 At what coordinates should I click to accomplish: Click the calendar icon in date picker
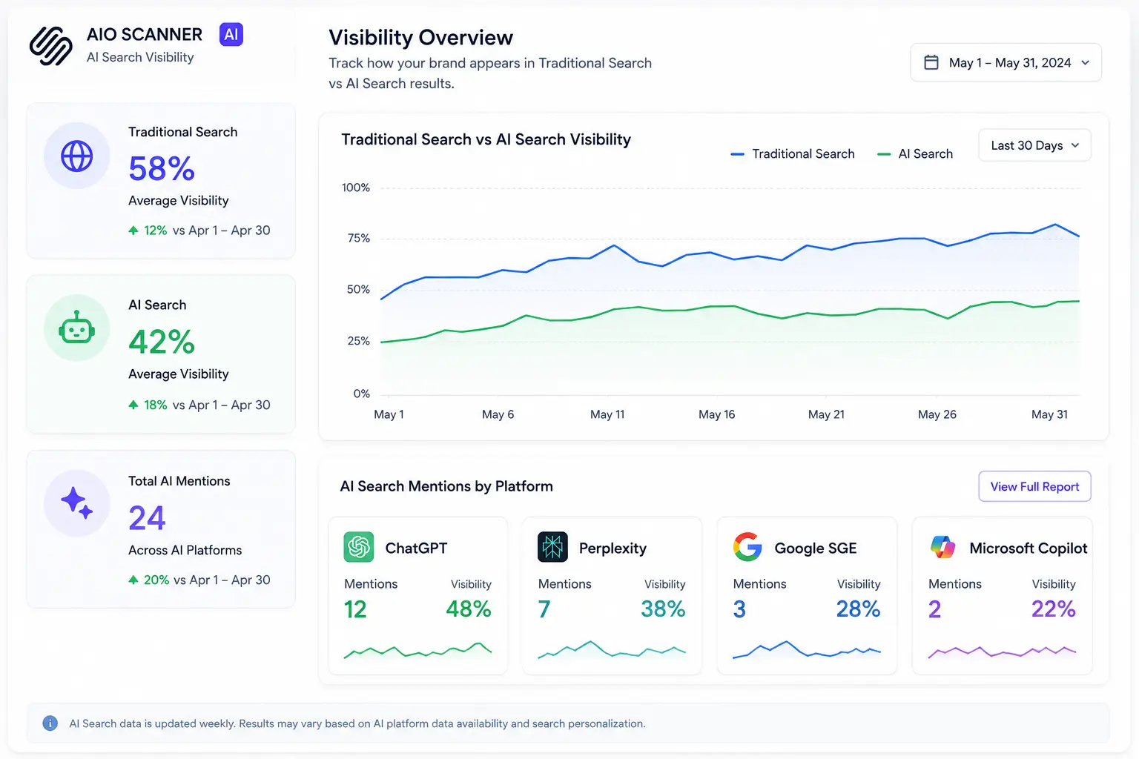[x=931, y=62]
